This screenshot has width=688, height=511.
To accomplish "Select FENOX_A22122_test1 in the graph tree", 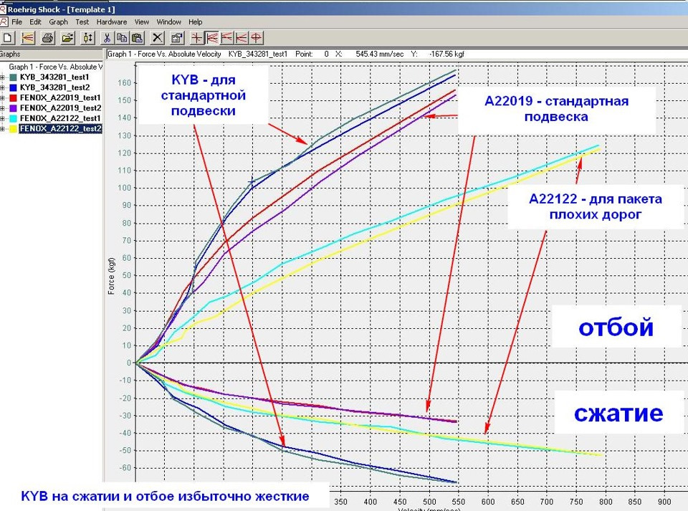I will pos(60,118).
